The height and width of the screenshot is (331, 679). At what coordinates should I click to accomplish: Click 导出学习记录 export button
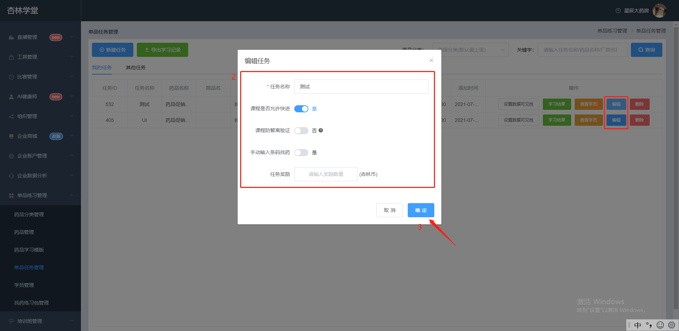coord(162,50)
